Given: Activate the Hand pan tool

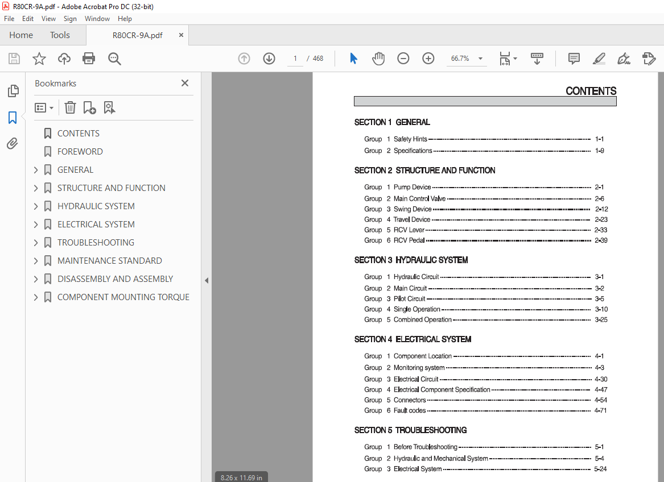Looking at the screenshot, I should pos(378,59).
